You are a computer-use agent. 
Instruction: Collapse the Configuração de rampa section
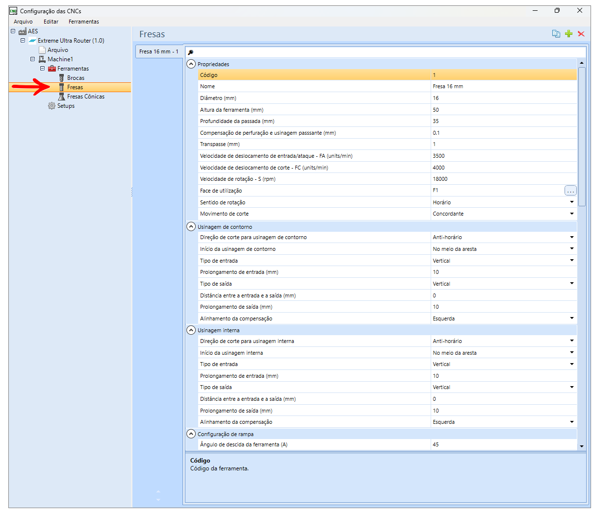click(191, 434)
